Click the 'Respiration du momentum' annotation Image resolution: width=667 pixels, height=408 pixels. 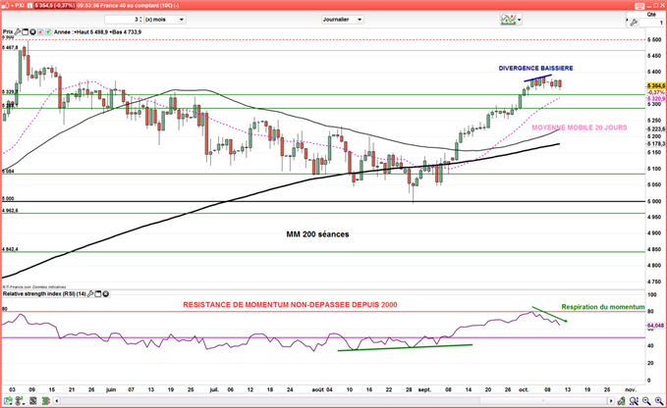click(603, 307)
